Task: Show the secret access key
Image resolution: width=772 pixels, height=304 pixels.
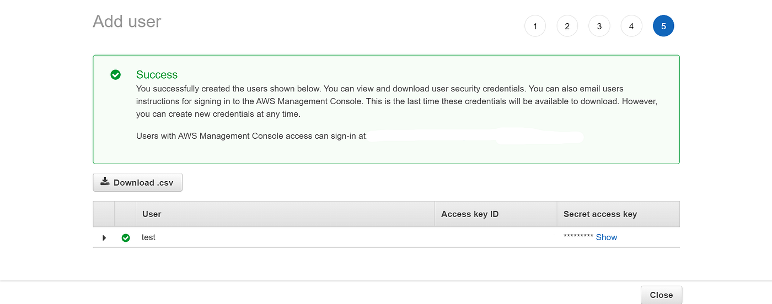Action: (606, 237)
